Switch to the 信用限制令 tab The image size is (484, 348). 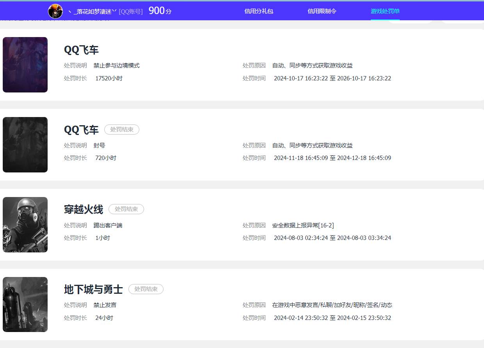322,11
